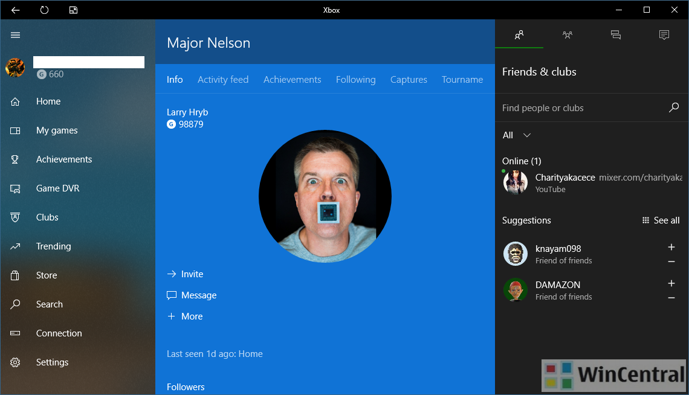The width and height of the screenshot is (689, 395).
Task: Select the Info profile tab
Action: 175,80
